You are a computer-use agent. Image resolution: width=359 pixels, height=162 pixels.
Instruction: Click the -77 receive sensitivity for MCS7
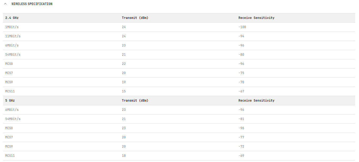(x=241, y=137)
